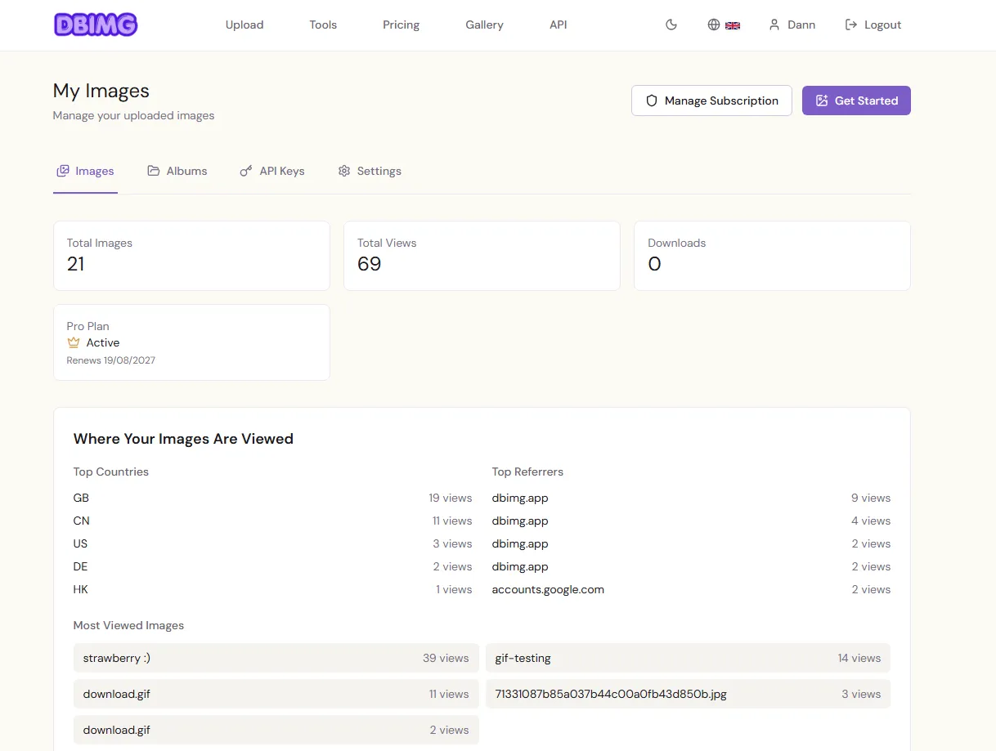Open the API nav item
This screenshot has height=751, width=996.
(559, 25)
